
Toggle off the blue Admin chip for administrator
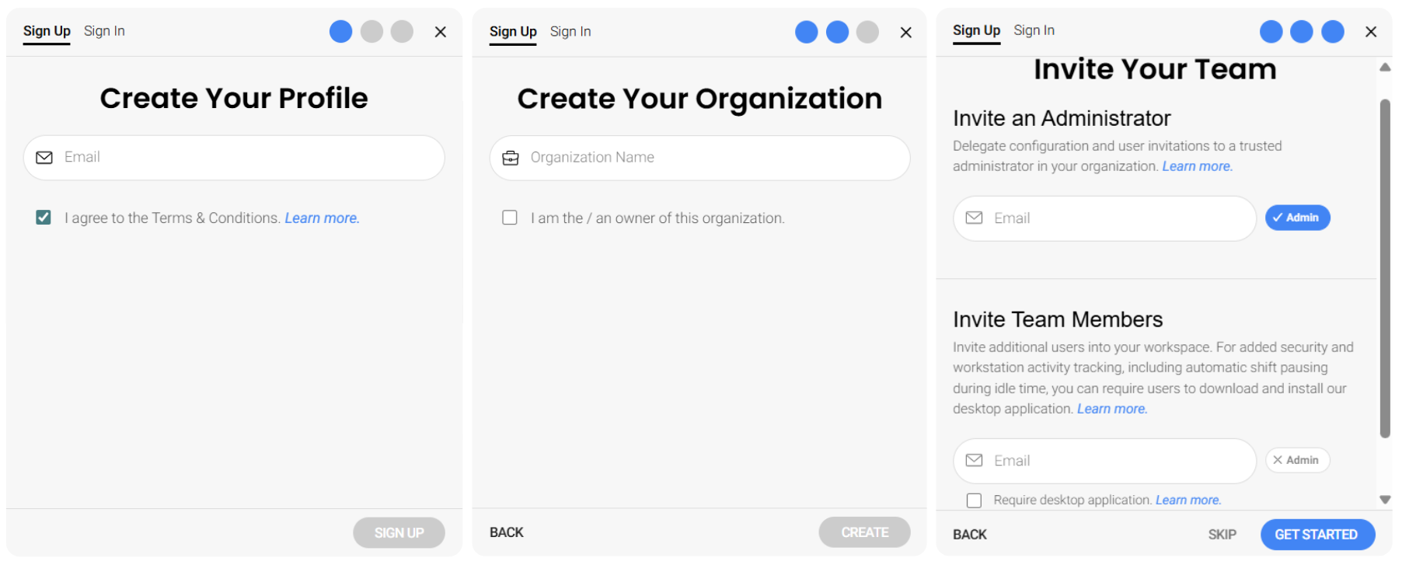pyautogui.click(x=1297, y=218)
